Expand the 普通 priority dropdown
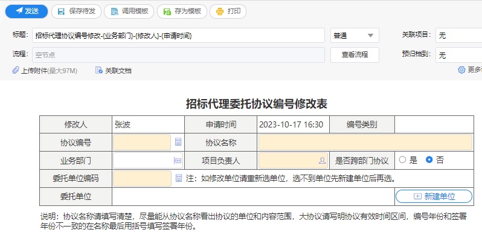 tap(355, 36)
